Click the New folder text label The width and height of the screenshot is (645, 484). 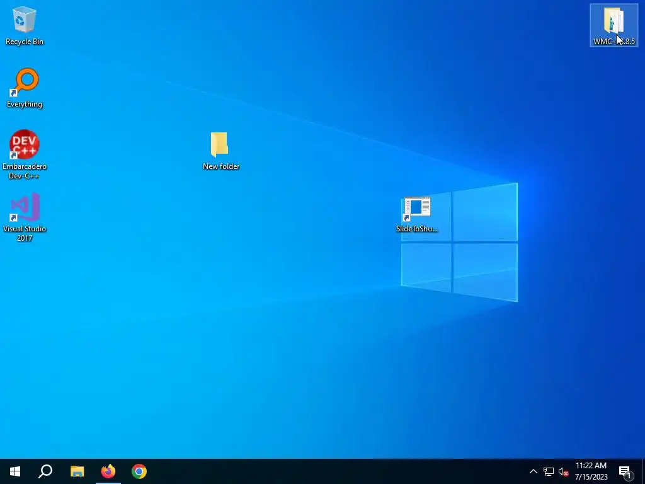[x=221, y=166]
